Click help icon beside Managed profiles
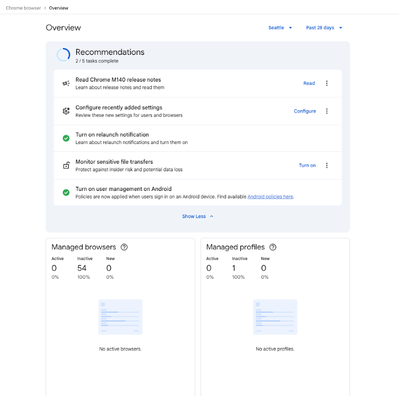 pos(273,247)
